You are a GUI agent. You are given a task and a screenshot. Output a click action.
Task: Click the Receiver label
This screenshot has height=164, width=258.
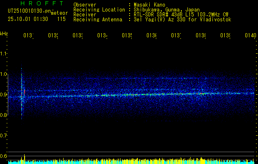click(85, 15)
